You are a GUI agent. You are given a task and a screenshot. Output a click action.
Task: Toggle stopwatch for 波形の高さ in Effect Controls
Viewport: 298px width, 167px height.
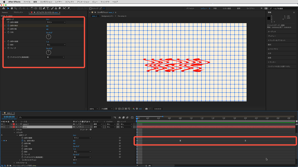click(x=9, y=26)
